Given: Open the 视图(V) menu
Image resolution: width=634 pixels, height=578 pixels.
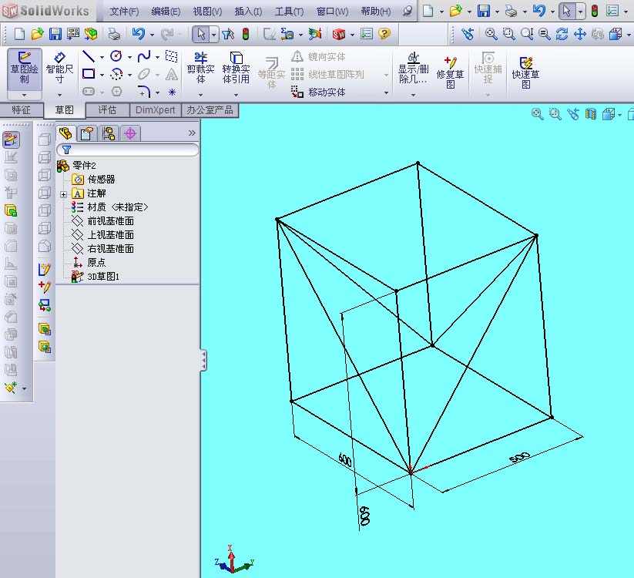Looking at the screenshot, I should [x=207, y=12].
